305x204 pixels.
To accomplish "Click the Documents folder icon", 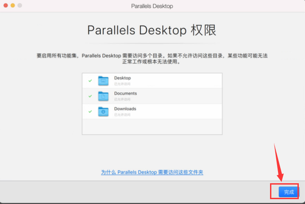I will click(x=103, y=96).
